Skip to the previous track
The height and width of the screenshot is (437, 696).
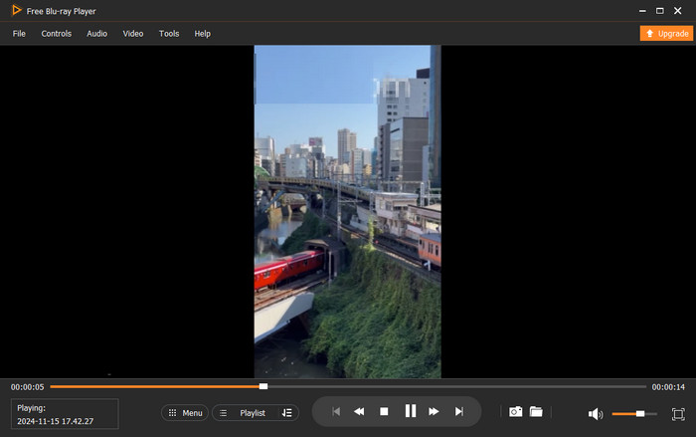pos(336,411)
